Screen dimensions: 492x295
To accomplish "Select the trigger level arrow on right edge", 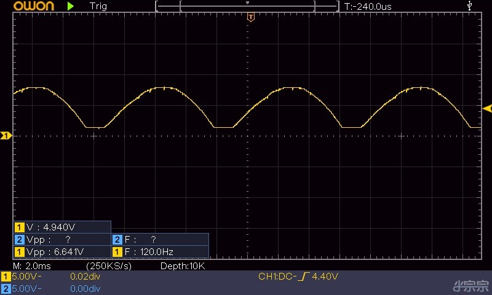I will 487,109.
